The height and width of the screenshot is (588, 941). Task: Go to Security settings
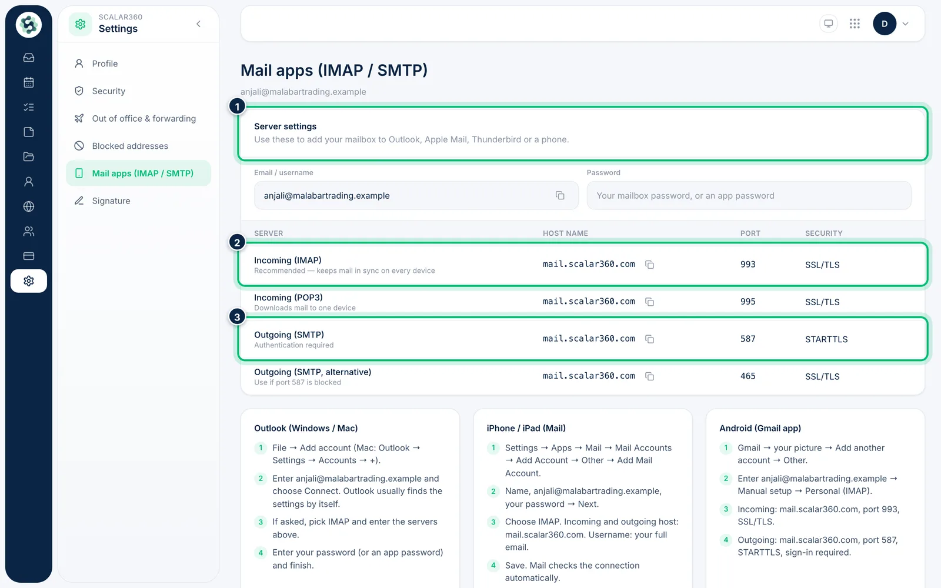coord(138,91)
